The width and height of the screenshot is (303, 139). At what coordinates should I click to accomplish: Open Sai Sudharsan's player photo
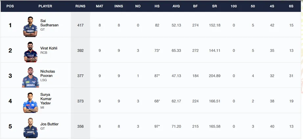[30, 27]
